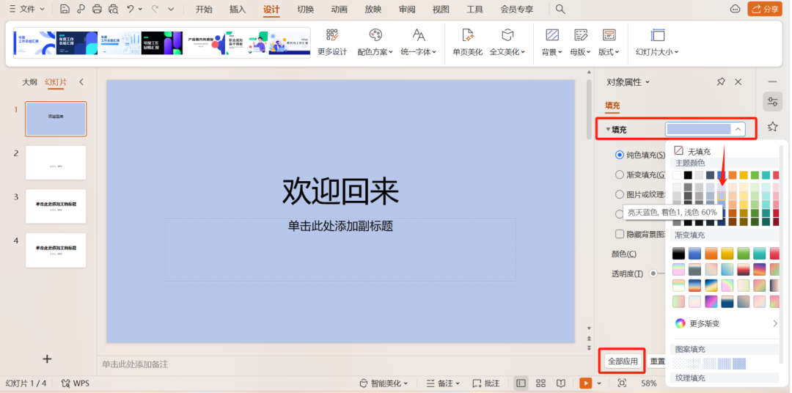Click the orange Share (分享) button
Viewport: 792px width, 393px height.
[765, 9]
